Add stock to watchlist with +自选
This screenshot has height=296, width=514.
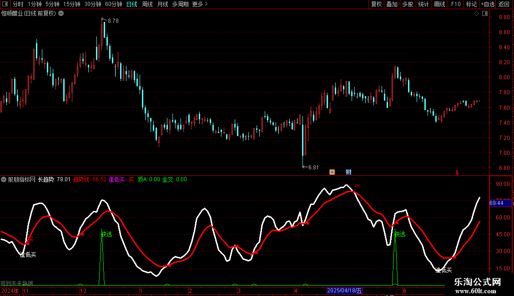pyautogui.click(x=488, y=4)
